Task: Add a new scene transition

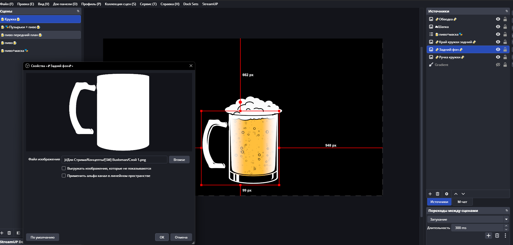Action: (x=488, y=236)
